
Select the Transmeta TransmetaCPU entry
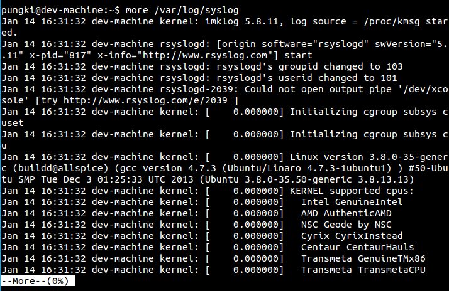(x=363, y=270)
